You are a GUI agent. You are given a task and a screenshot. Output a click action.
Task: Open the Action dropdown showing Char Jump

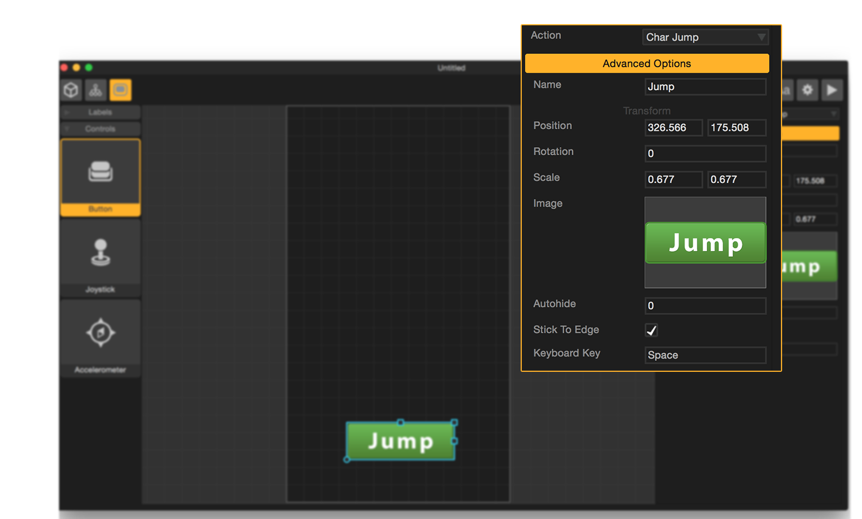coord(705,37)
